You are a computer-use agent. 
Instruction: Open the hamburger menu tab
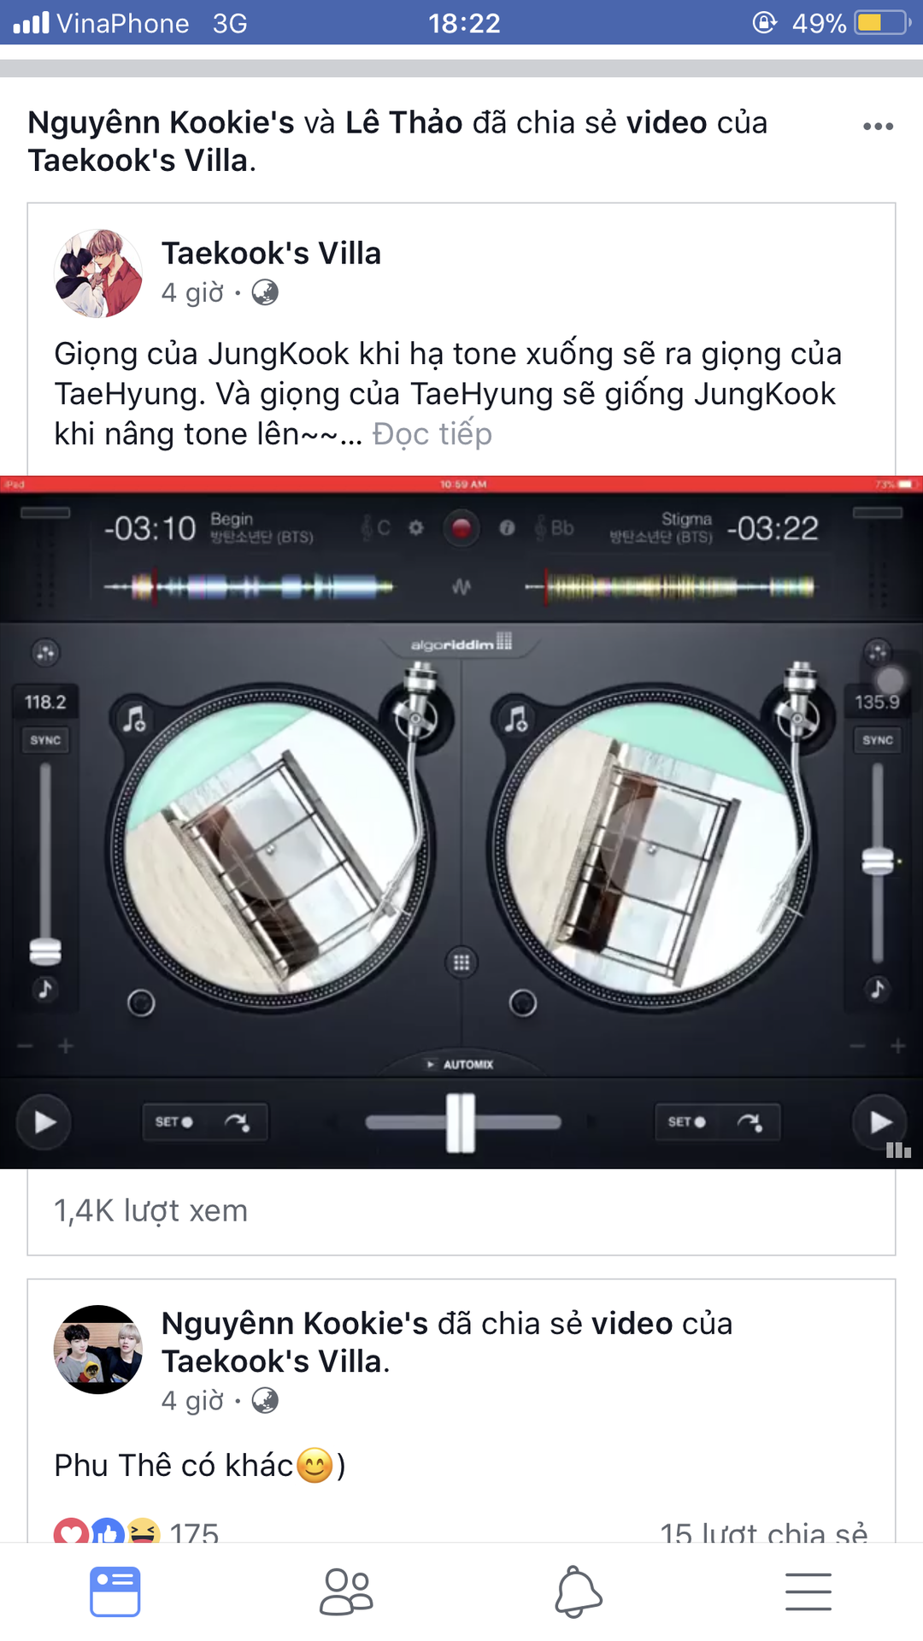808,1591
